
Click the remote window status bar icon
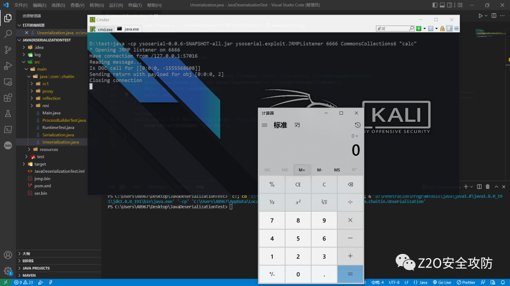(6, 282)
